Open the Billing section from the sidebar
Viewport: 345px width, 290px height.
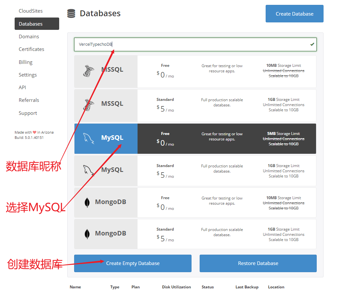[x=25, y=62]
